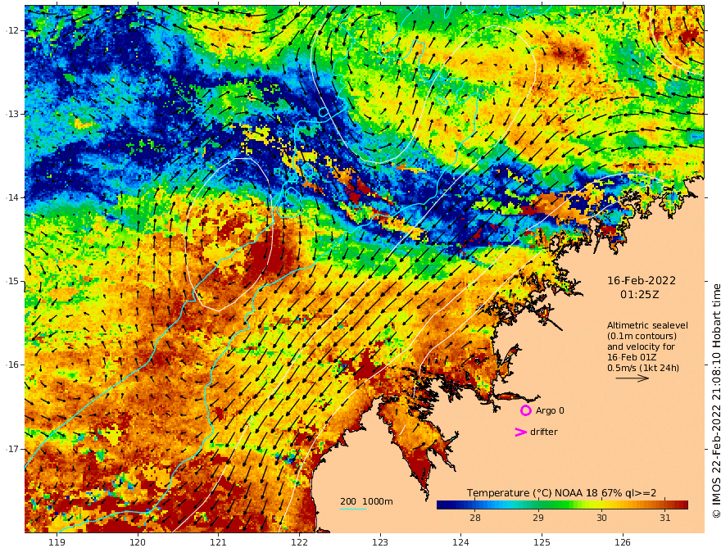Click latitude axis label -17
This screenshot has height=557, width=721.
tap(12, 449)
